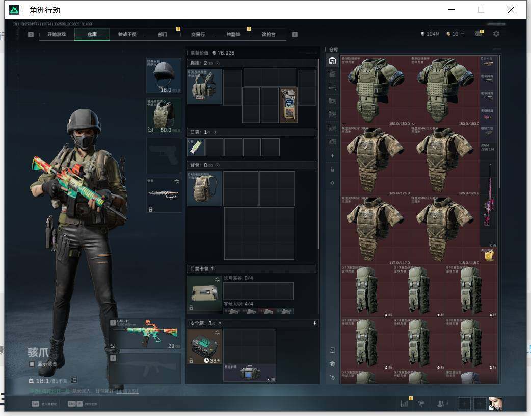531x416 pixels.
Task: Open warehouse sidebar settings gear
Action: tap(333, 183)
